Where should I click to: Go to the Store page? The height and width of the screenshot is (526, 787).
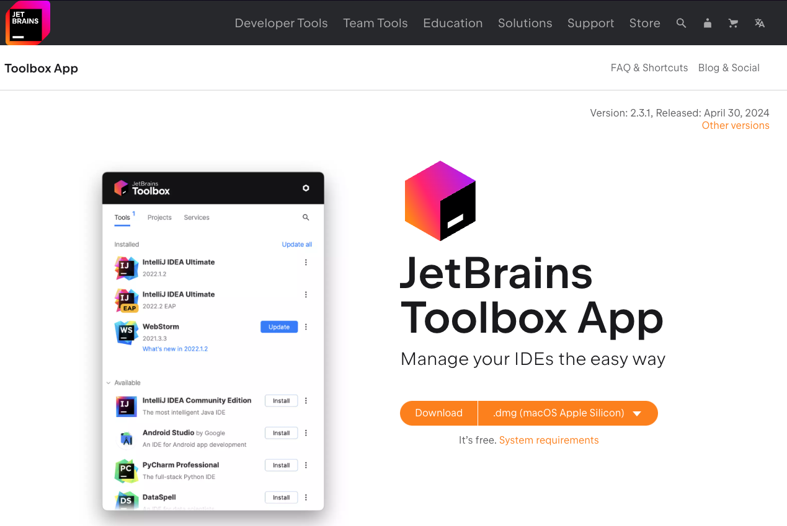[x=644, y=23]
